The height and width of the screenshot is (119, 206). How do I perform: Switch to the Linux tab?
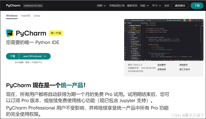pos(37,16)
